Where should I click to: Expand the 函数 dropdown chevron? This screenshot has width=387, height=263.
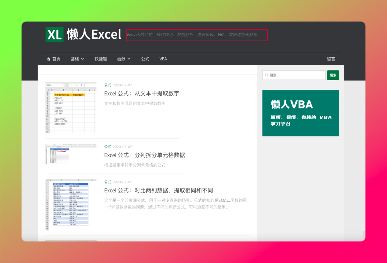(x=129, y=59)
